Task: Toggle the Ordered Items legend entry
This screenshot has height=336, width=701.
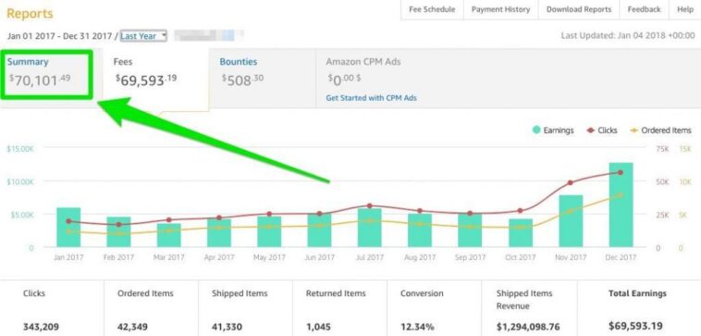Action: 660,131
